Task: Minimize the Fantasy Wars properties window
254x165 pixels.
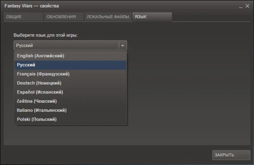Action: coord(241,7)
